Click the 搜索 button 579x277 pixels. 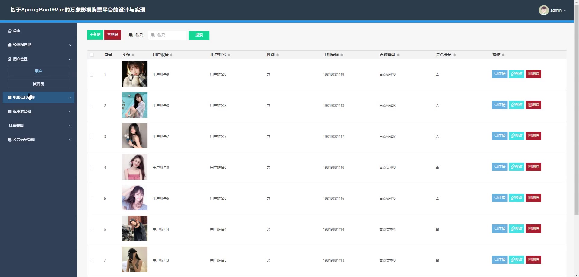pyautogui.click(x=199, y=35)
